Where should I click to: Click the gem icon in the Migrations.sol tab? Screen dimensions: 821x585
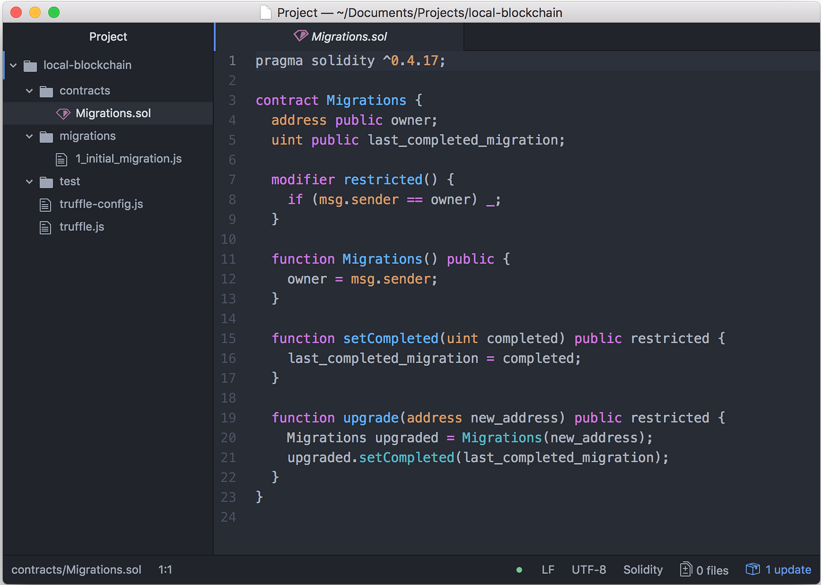(301, 36)
